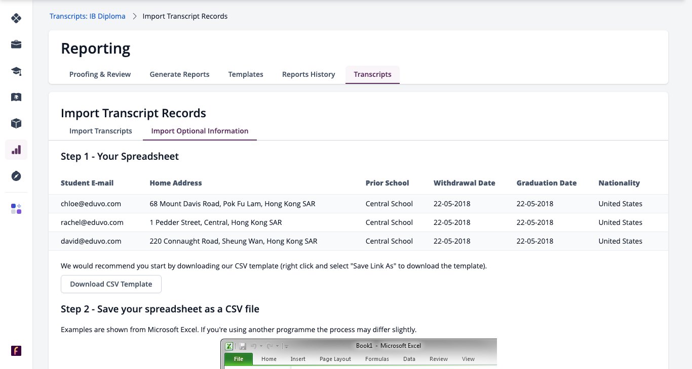Click the chloe@eduvo.com table row
This screenshot has height=369, width=692.
pyautogui.click(x=358, y=204)
